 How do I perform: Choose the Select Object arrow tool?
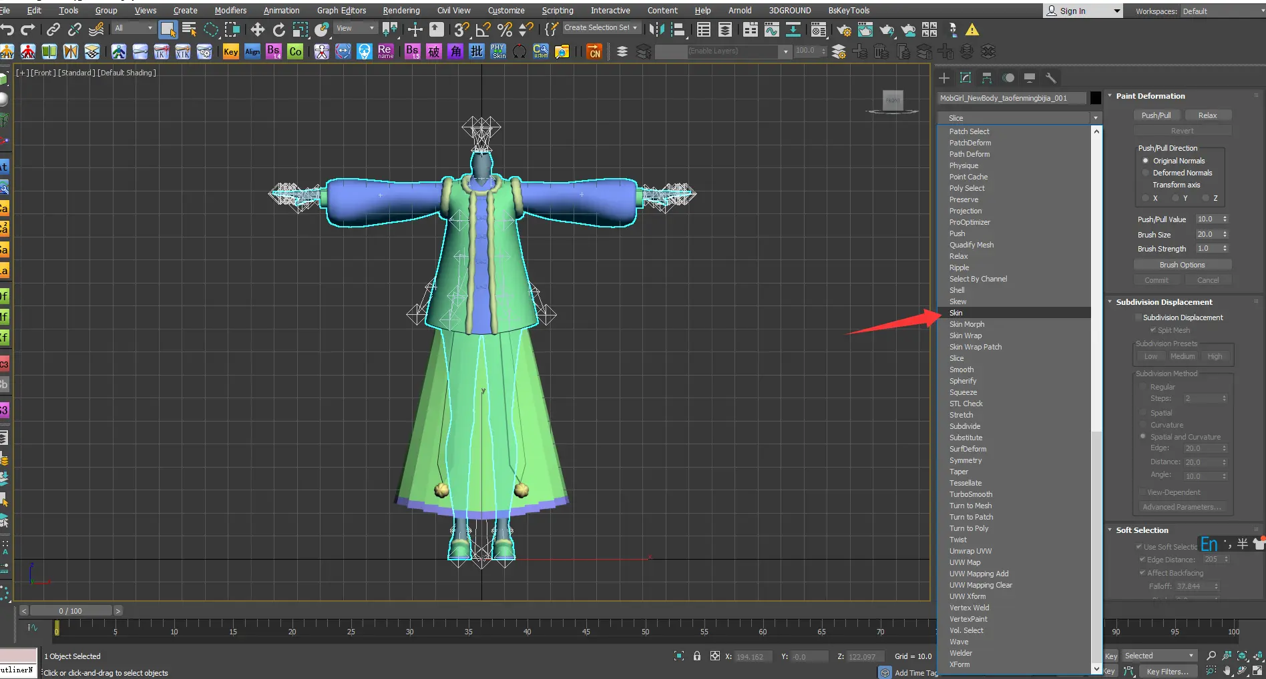coord(168,29)
